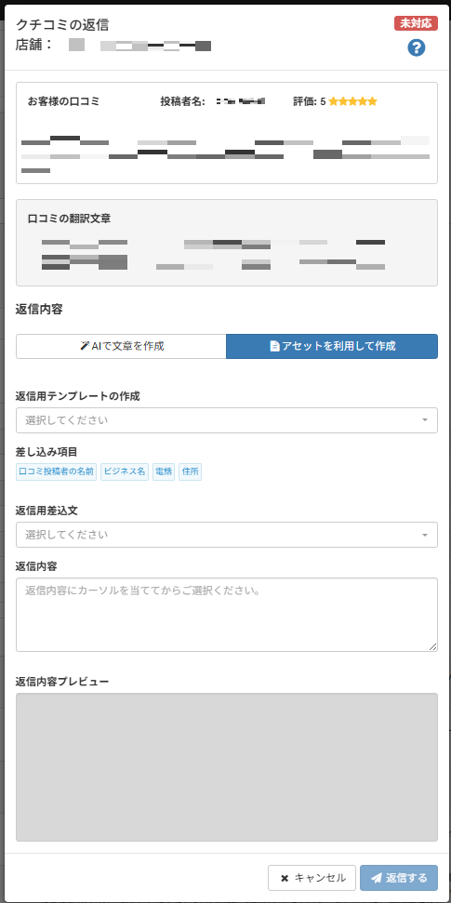Switch to アセットを利用して作成 tab
451x903 pixels.
click(x=332, y=347)
